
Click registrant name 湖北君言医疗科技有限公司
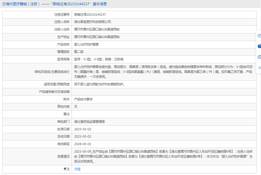pyautogui.click(x=93, y=22)
